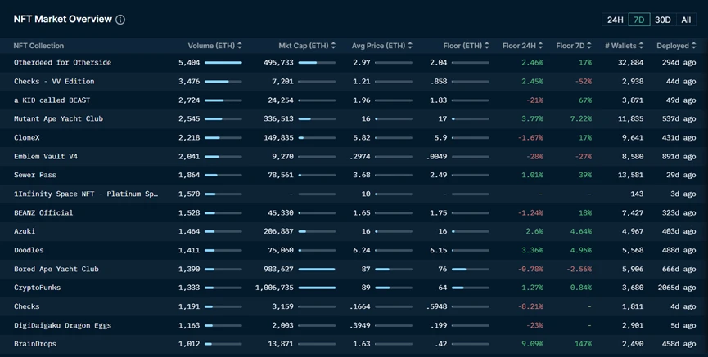Screen dimensions: 708x357
Task: Click Azuki market cap value 206,887
Action: (x=278, y=231)
